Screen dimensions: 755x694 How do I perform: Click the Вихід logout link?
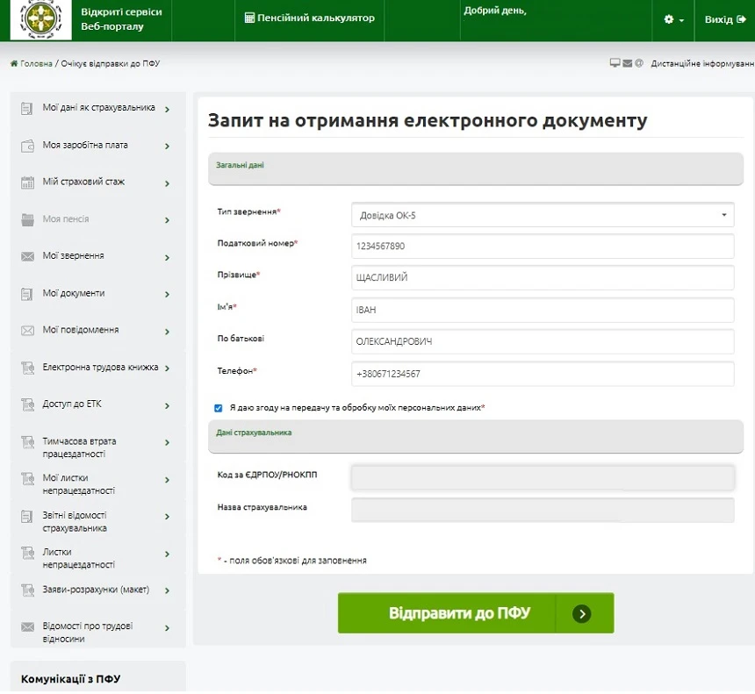(724, 19)
